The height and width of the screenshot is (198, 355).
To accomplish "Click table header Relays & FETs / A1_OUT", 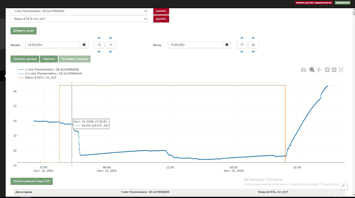I will coord(273,192).
